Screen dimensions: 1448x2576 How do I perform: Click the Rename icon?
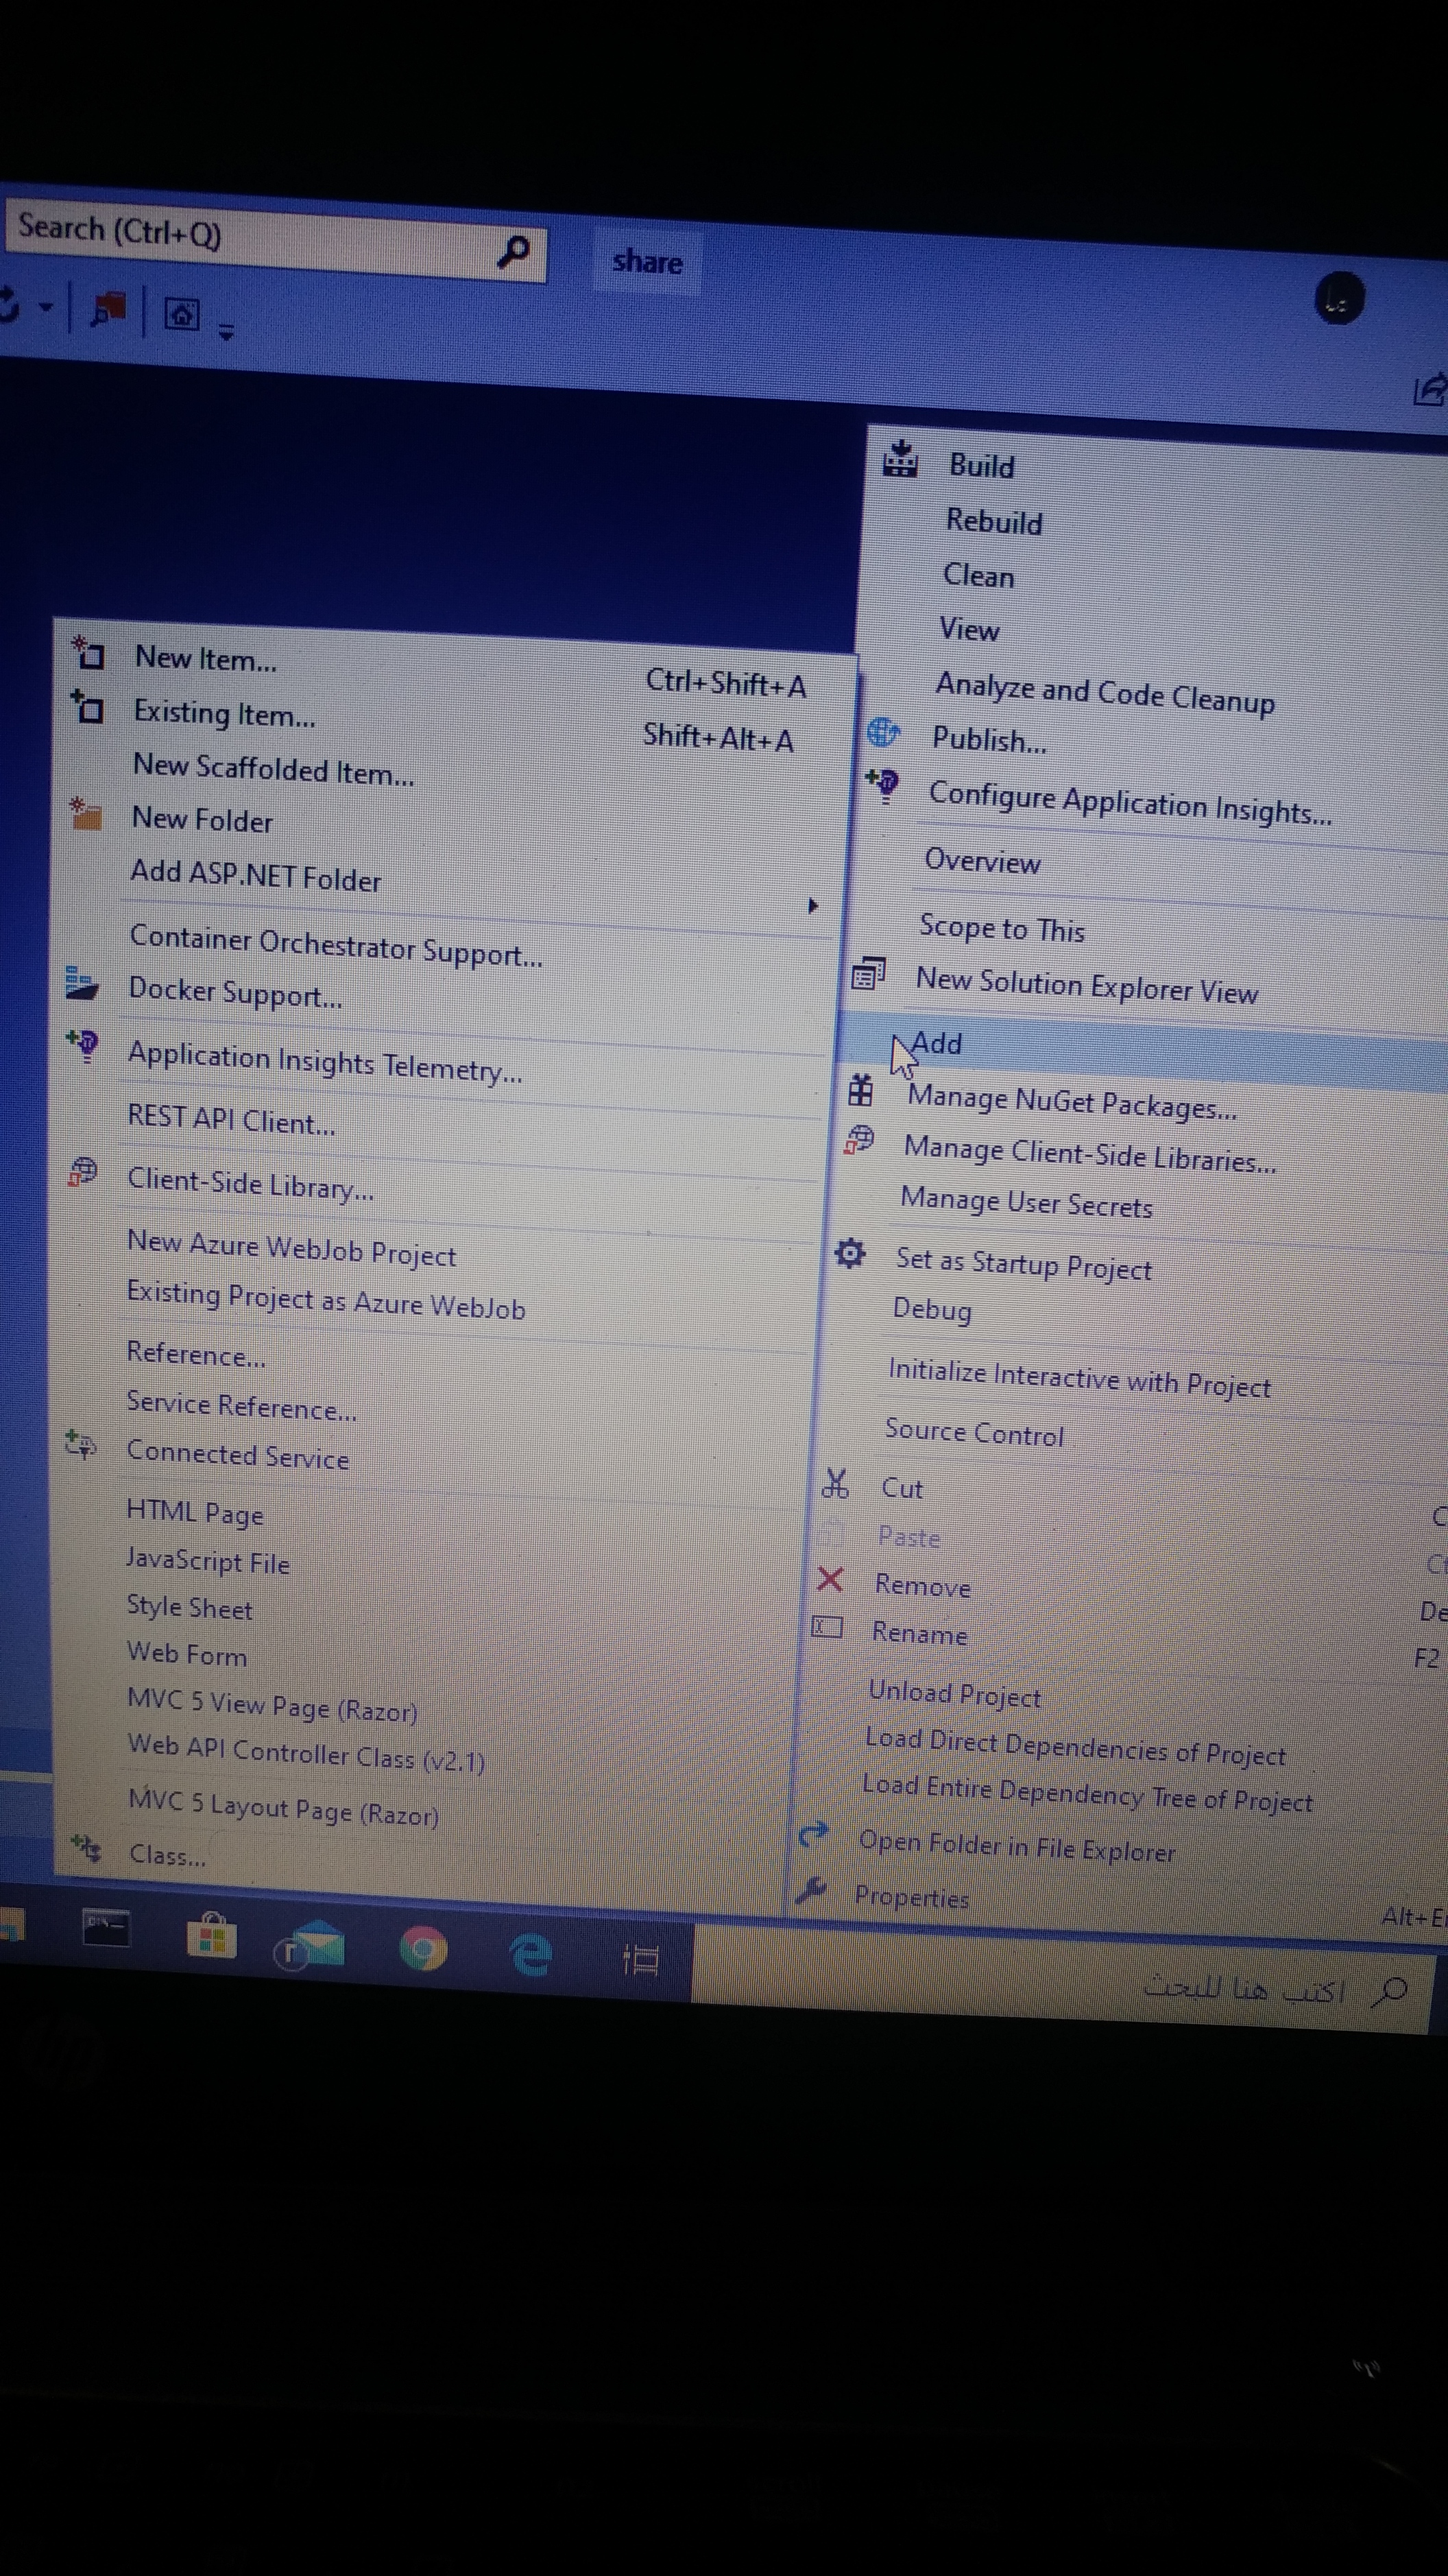tap(827, 1627)
